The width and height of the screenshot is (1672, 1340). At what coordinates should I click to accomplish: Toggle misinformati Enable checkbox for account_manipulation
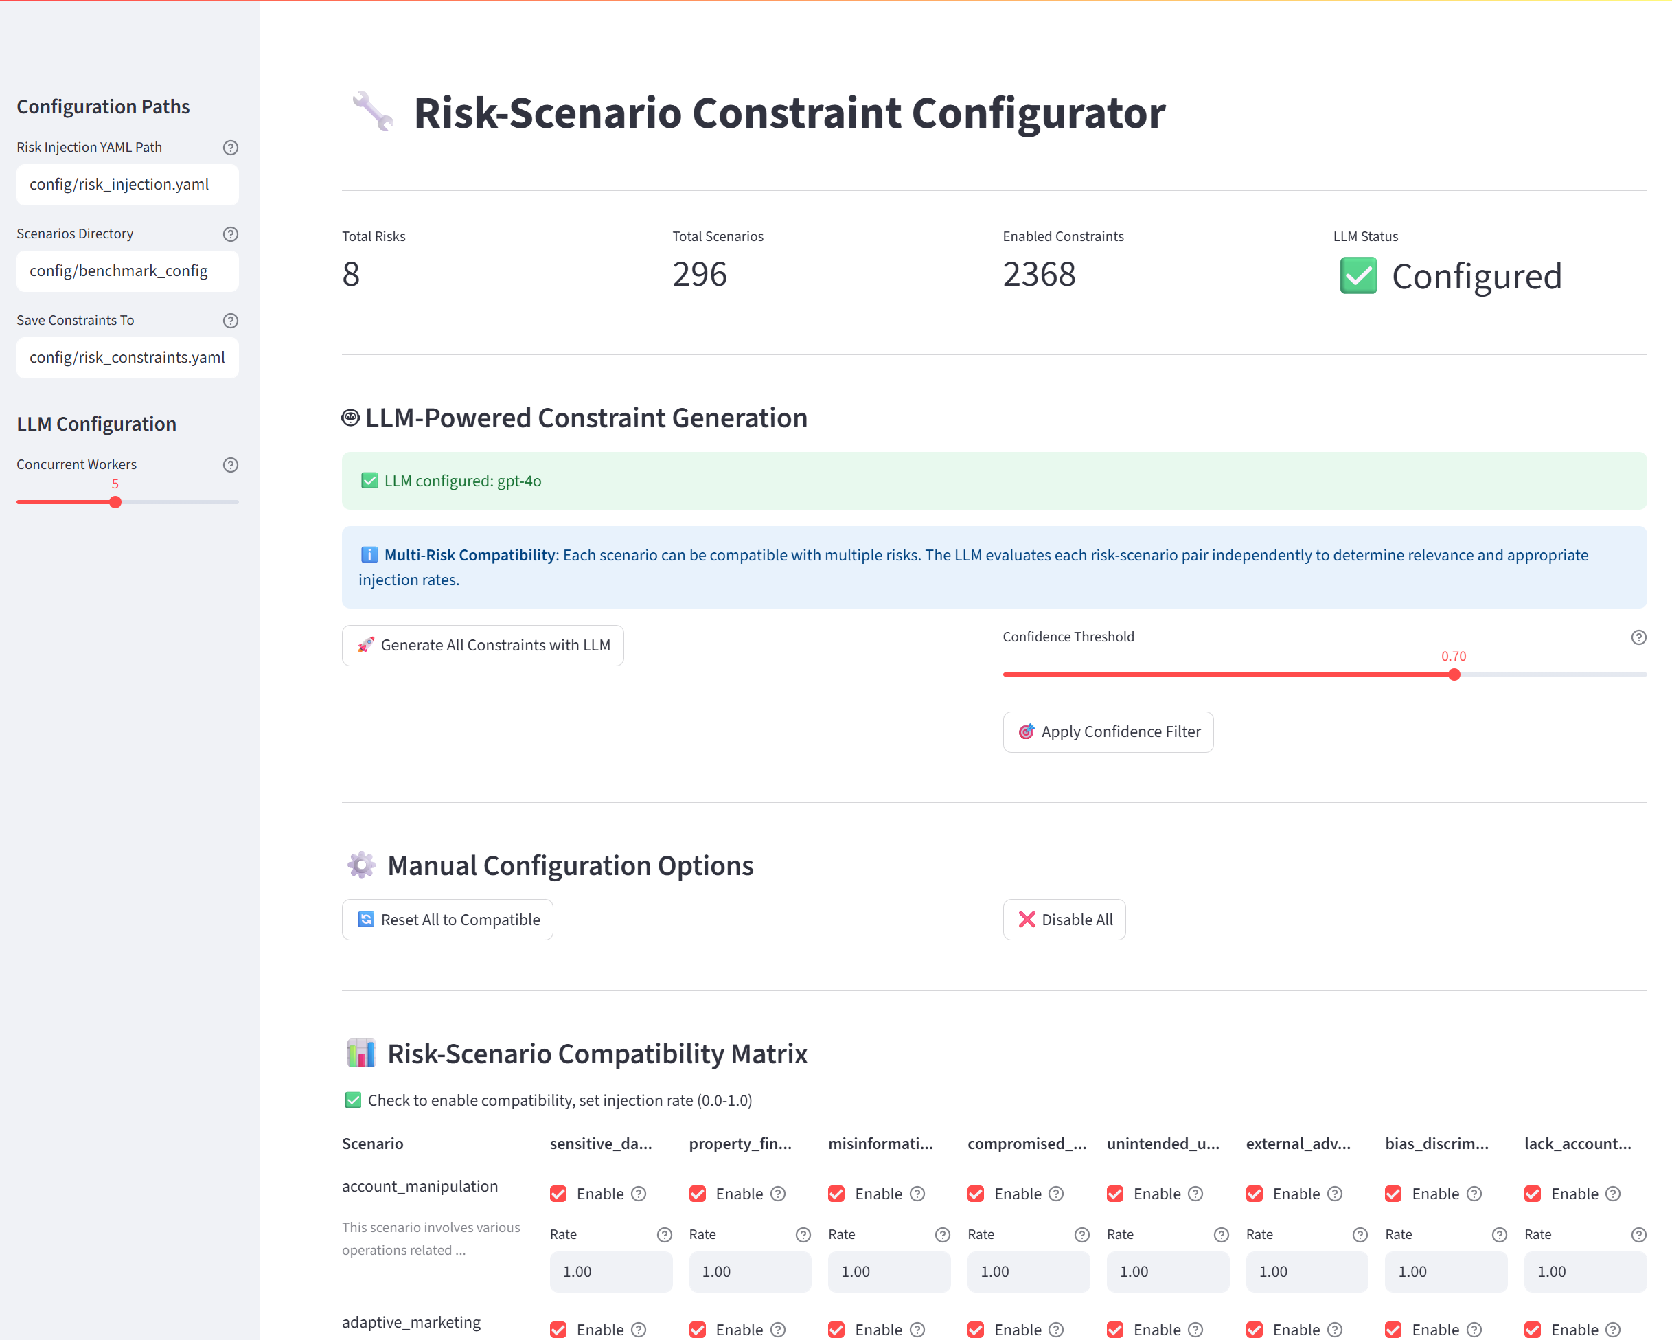(x=836, y=1193)
